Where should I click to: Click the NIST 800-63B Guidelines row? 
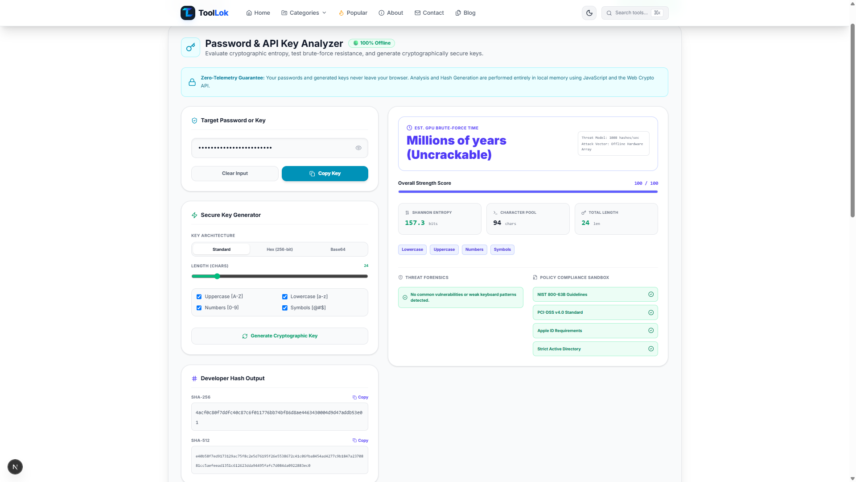coord(595,295)
